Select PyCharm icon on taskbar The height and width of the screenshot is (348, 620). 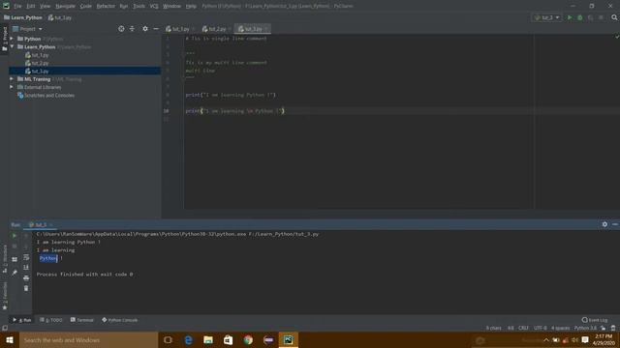coord(289,340)
